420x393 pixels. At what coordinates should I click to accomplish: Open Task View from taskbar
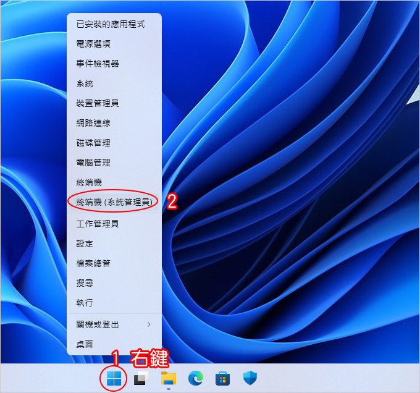(x=141, y=378)
